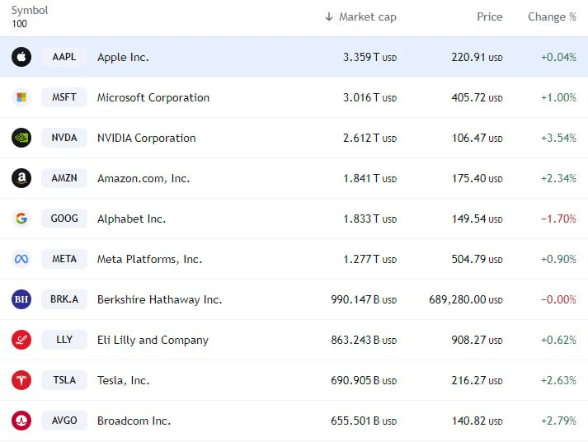Image resolution: width=588 pixels, height=442 pixels.
Task: Select Broadcom's 655.501 B market cap
Action: click(364, 421)
